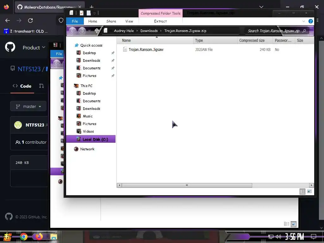Open pinned Desktop under Quick access
This screenshot has height=243, width=324.
point(89,53)
